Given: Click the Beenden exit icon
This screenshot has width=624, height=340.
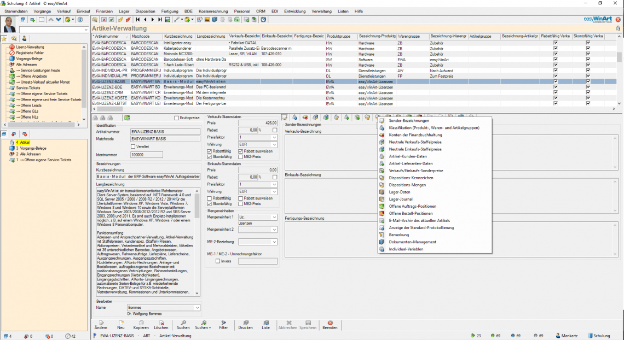Looking at the screenshot, I should pos(330,325).
